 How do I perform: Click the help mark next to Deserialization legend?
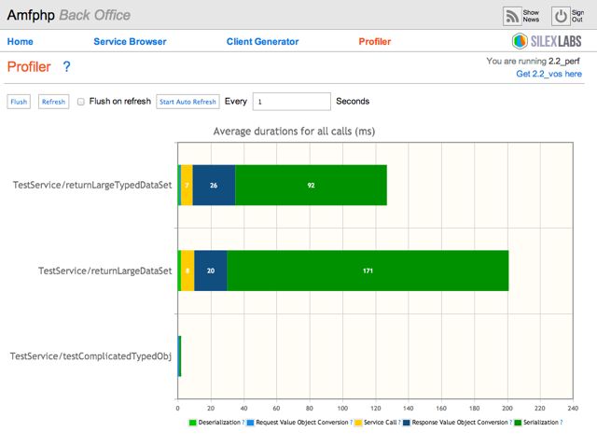point(243,423)
